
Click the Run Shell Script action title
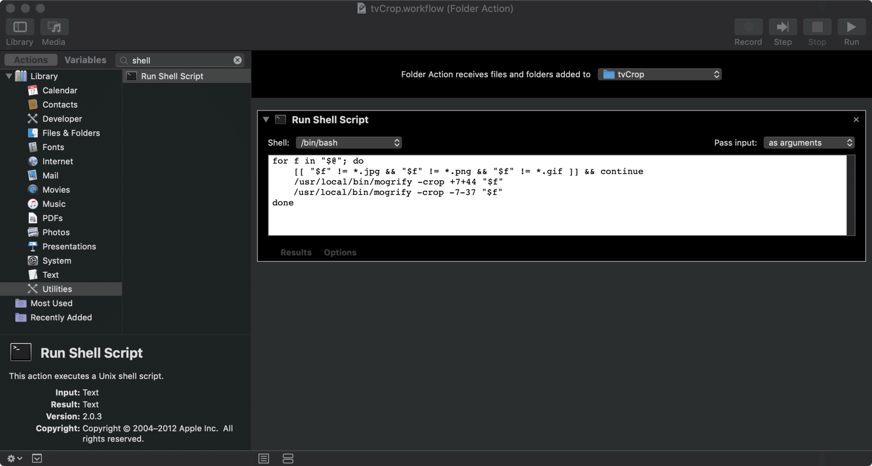[x=330, y=120]
